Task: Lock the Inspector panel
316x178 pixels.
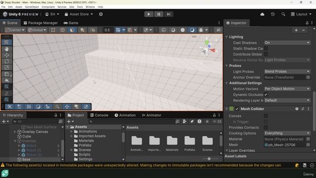Action: [x=307, y=23]
